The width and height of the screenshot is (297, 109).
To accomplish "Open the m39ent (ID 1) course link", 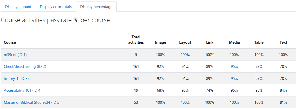I will [15, 55].
